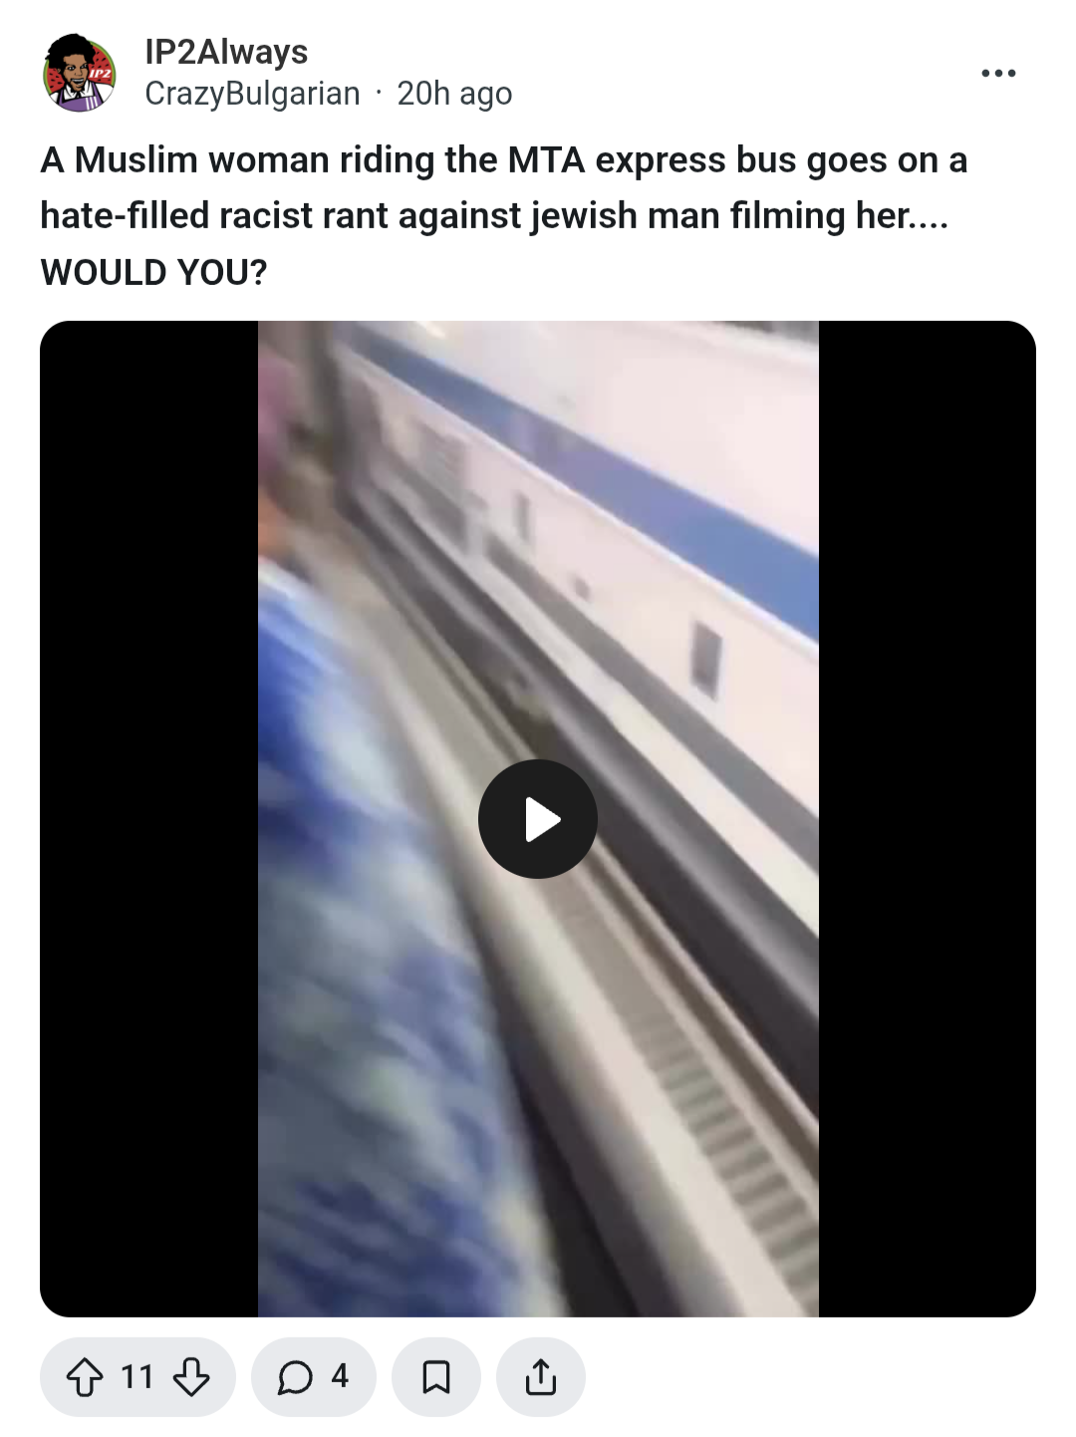Image resolution: width=1076 pixels, height=1437 pixels.
Task: Click the left black letterbox of the video
Action: (149, 819)
